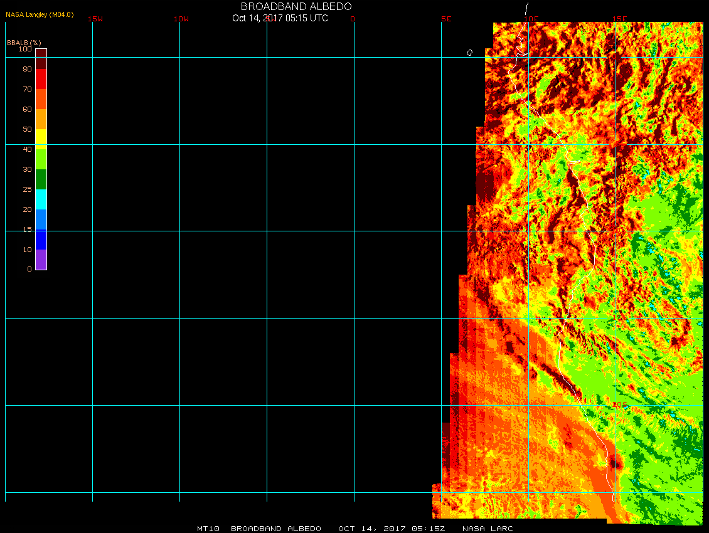This screenshot has height=533, width=709.
Task: Click the BBALB (%) legend heading
Action: [24, 42]
